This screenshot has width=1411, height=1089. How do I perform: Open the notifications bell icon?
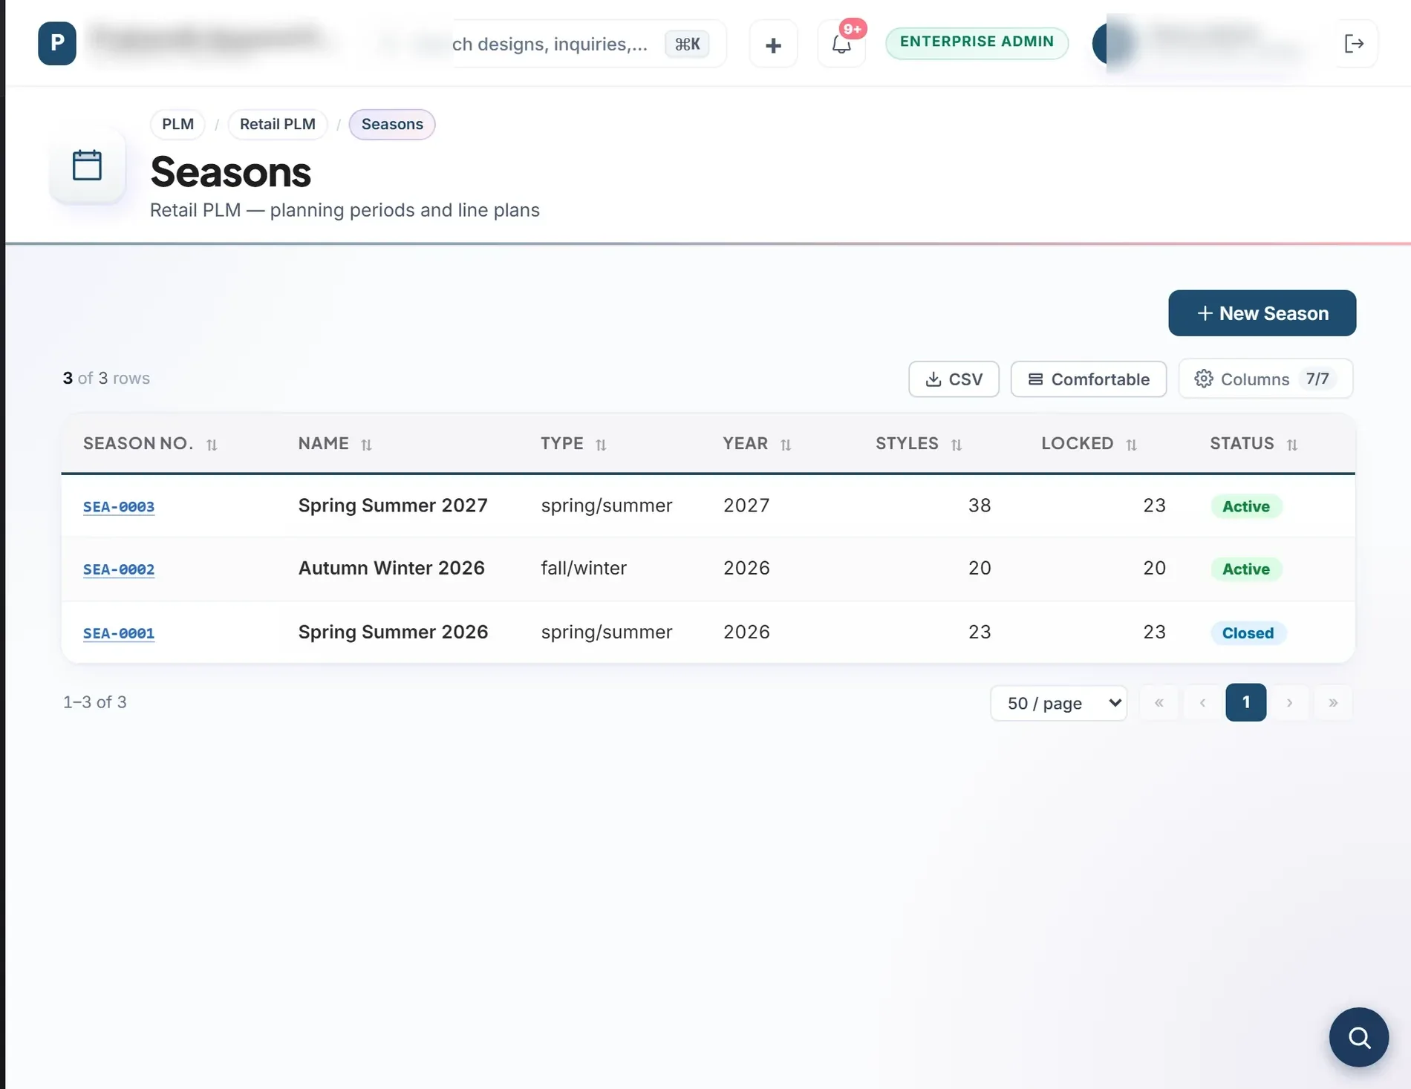click(x=841, y=45)
